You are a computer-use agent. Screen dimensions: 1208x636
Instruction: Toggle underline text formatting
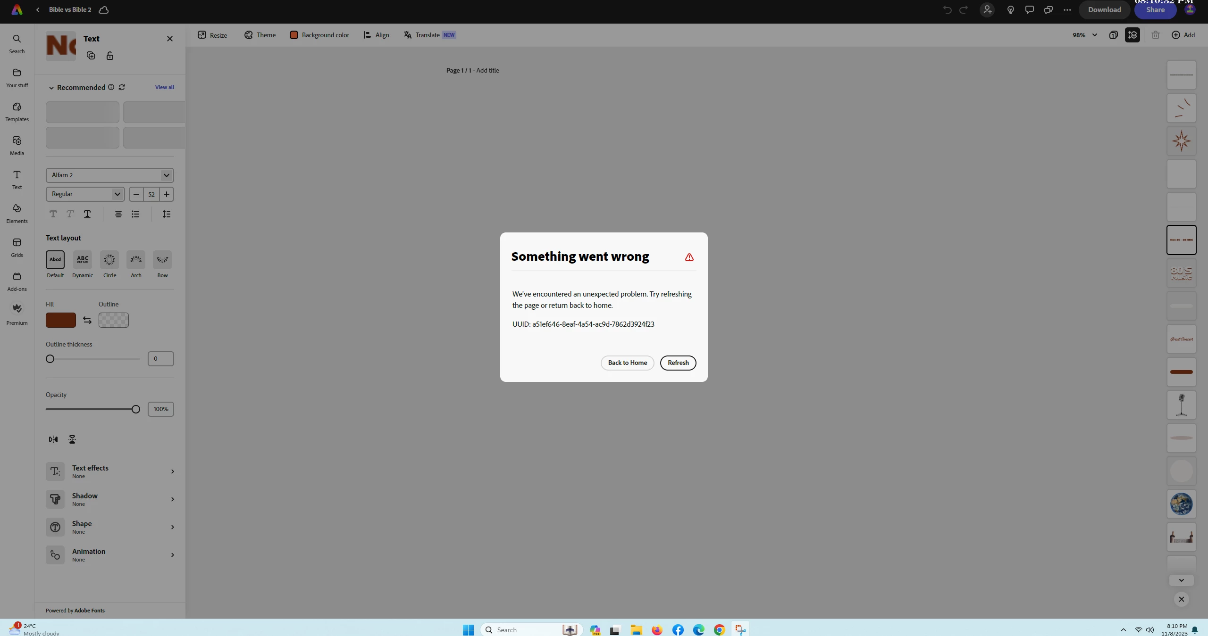click(x=87, y=214)
